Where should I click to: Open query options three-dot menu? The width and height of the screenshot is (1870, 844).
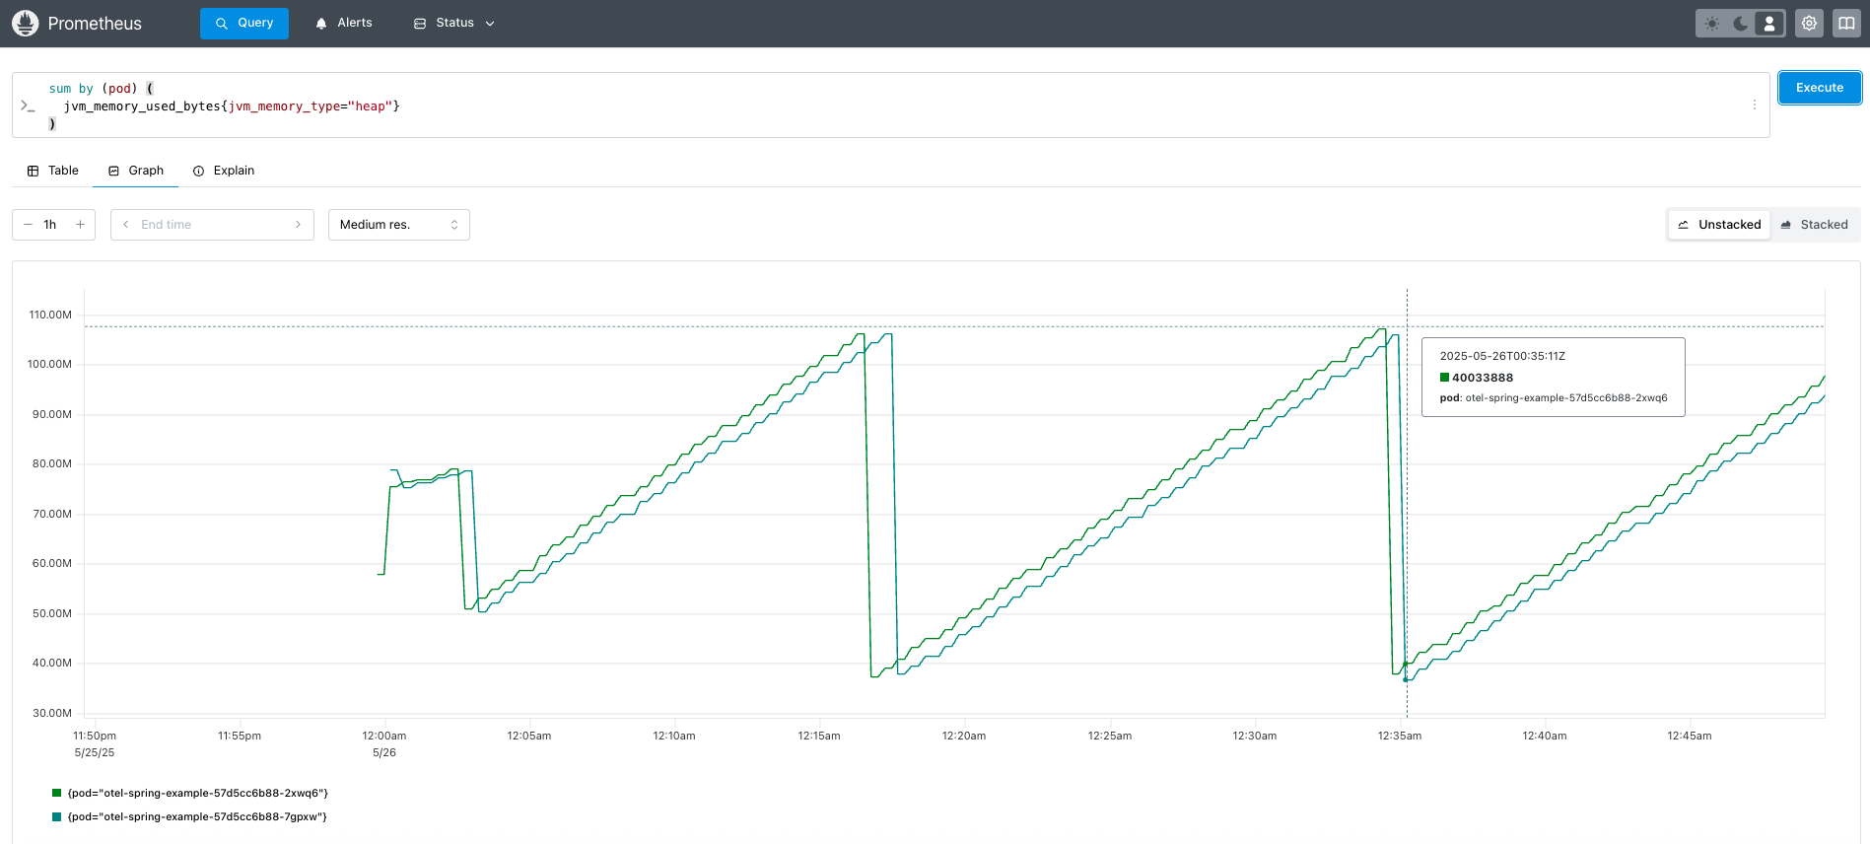tap(1755, 105)
